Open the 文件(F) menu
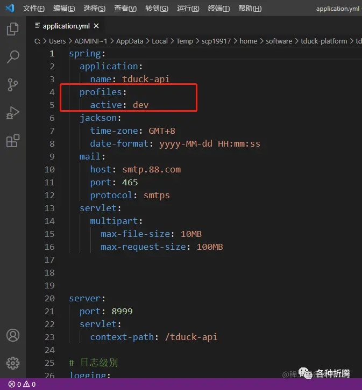 (33, 9)
